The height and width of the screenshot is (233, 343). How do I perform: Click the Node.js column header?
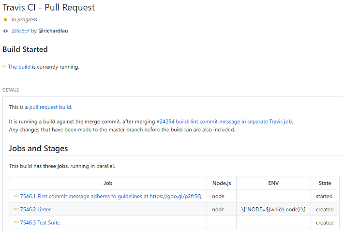point(222,183)
